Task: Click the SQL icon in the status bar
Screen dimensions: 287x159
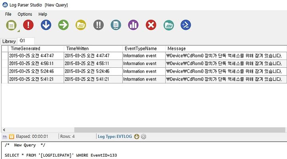Action: click(x=5, y=137)
